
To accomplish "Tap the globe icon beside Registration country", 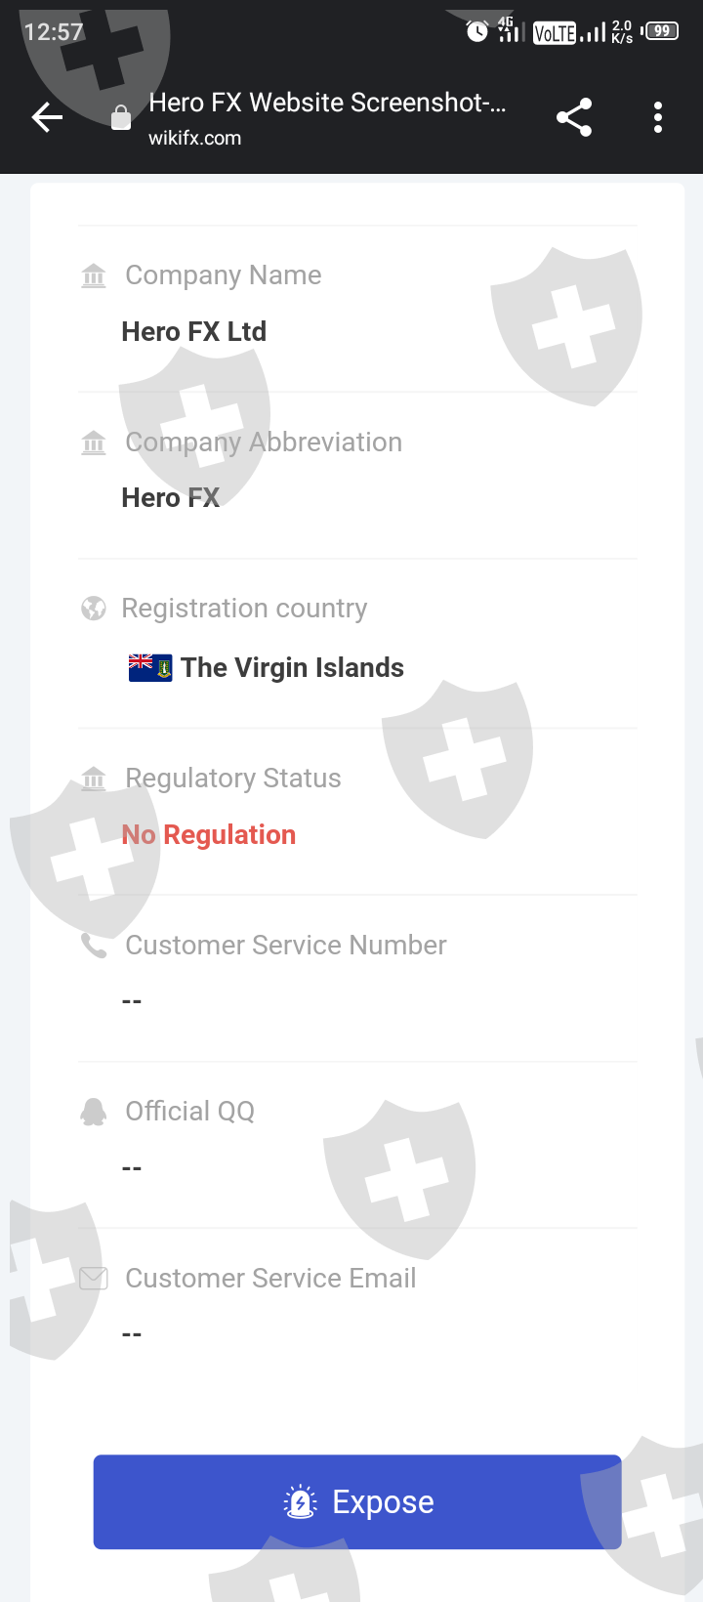I will (x=94, y=609).
